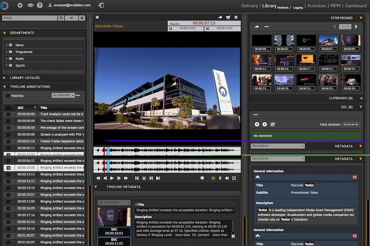Check the Track Analysis could not be row
Viewport: 370px width, 246px height.
coord(9,114)
